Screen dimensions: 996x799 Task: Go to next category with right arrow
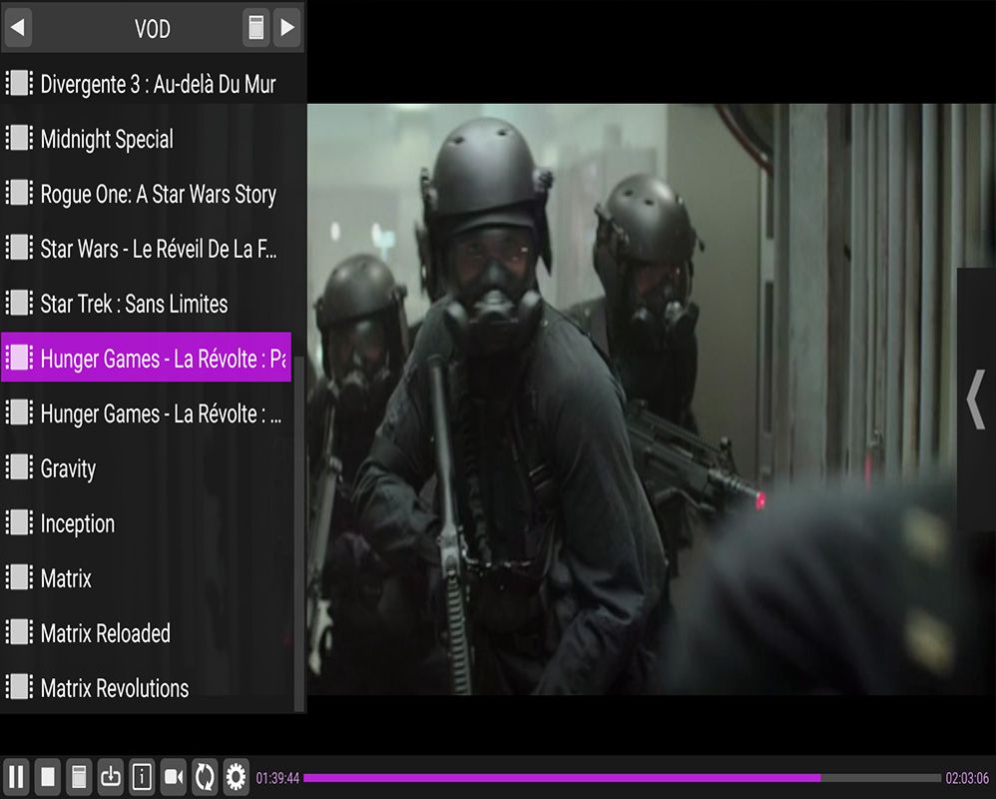[287, 27]
